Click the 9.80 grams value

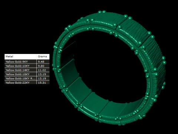pos(41,66)
